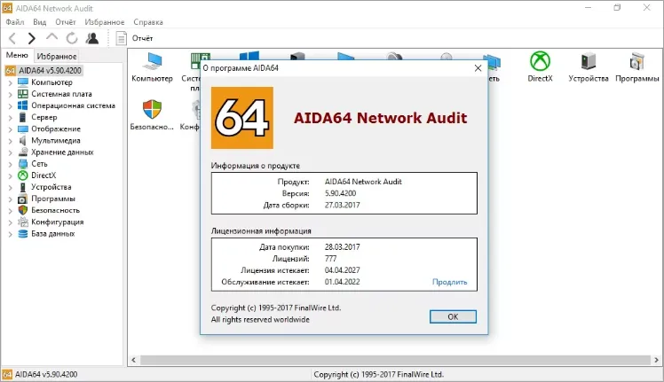Expand the Системная плата tree node
This screenshot has height=382, width=664.
pyautogui.click(x=10, y=94)
